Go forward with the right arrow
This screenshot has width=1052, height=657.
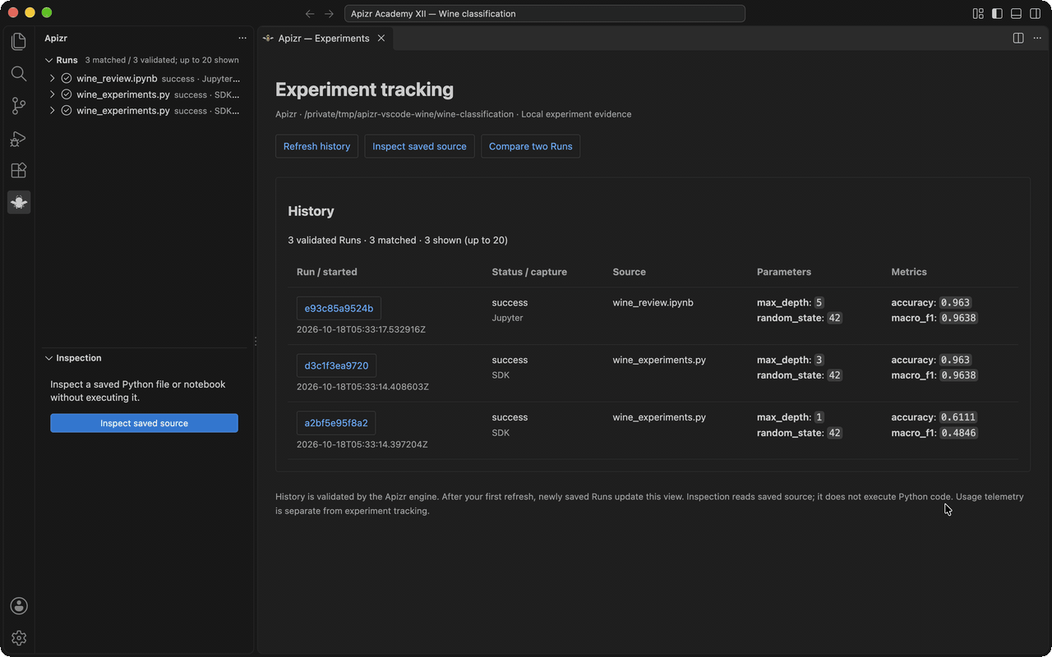(330, 14)
